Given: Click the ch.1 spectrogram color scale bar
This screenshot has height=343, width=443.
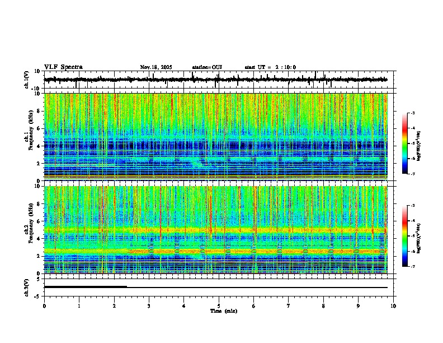Looking at the screenshot, I should 405,143.
